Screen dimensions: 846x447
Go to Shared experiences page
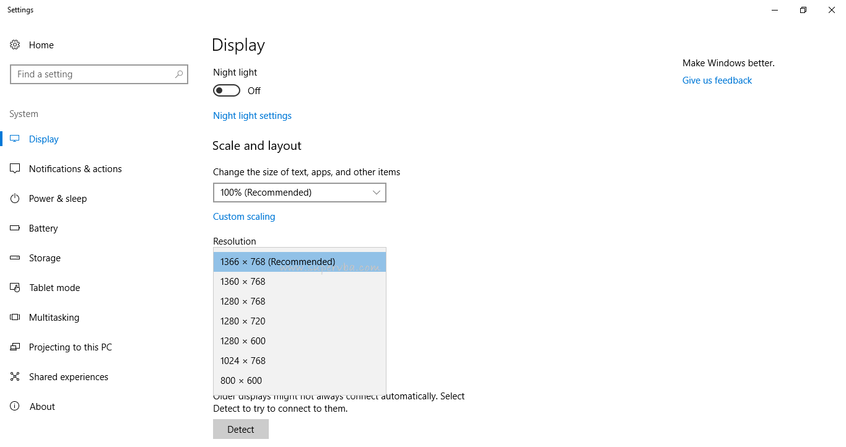click(x=68, y=377)
